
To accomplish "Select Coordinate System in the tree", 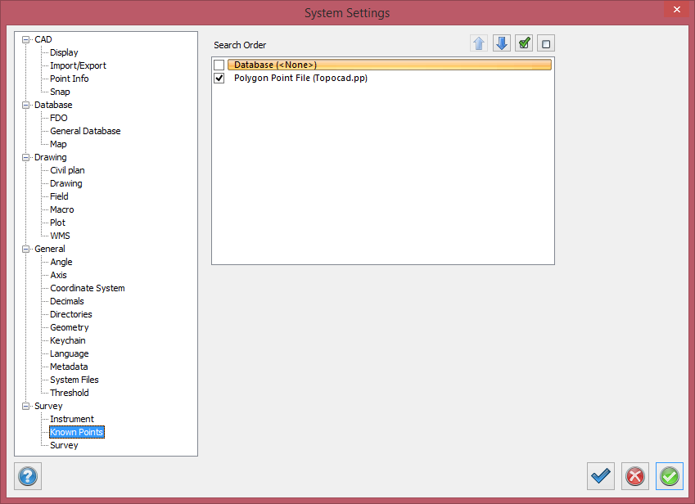I will pos(87,288).
